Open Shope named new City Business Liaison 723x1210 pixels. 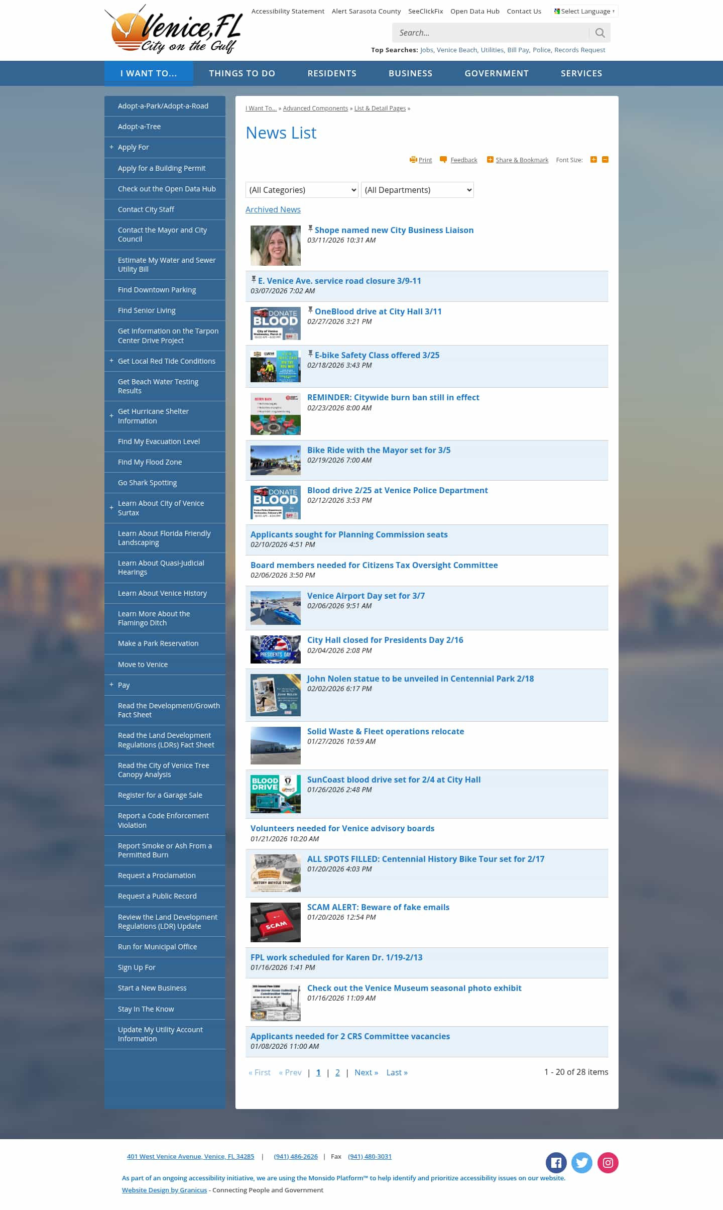(x=394, y=230)
